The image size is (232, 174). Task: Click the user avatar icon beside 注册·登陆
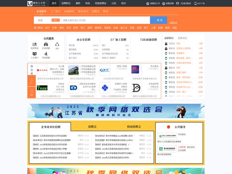[178, 4]
